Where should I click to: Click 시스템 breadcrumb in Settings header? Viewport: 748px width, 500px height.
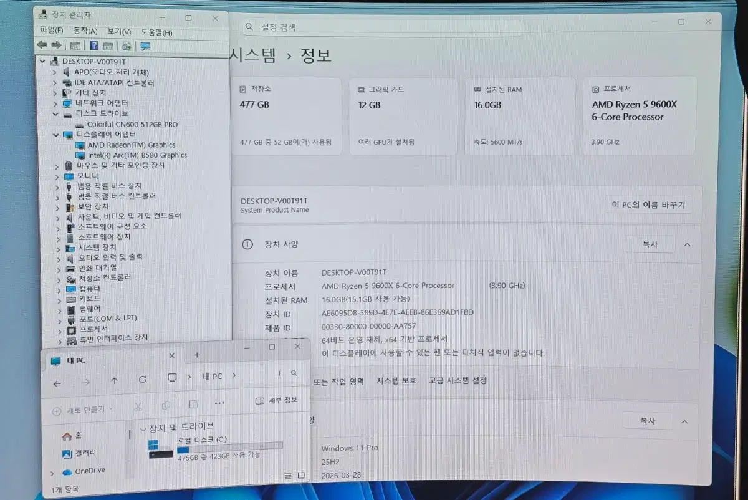point(253,55)
